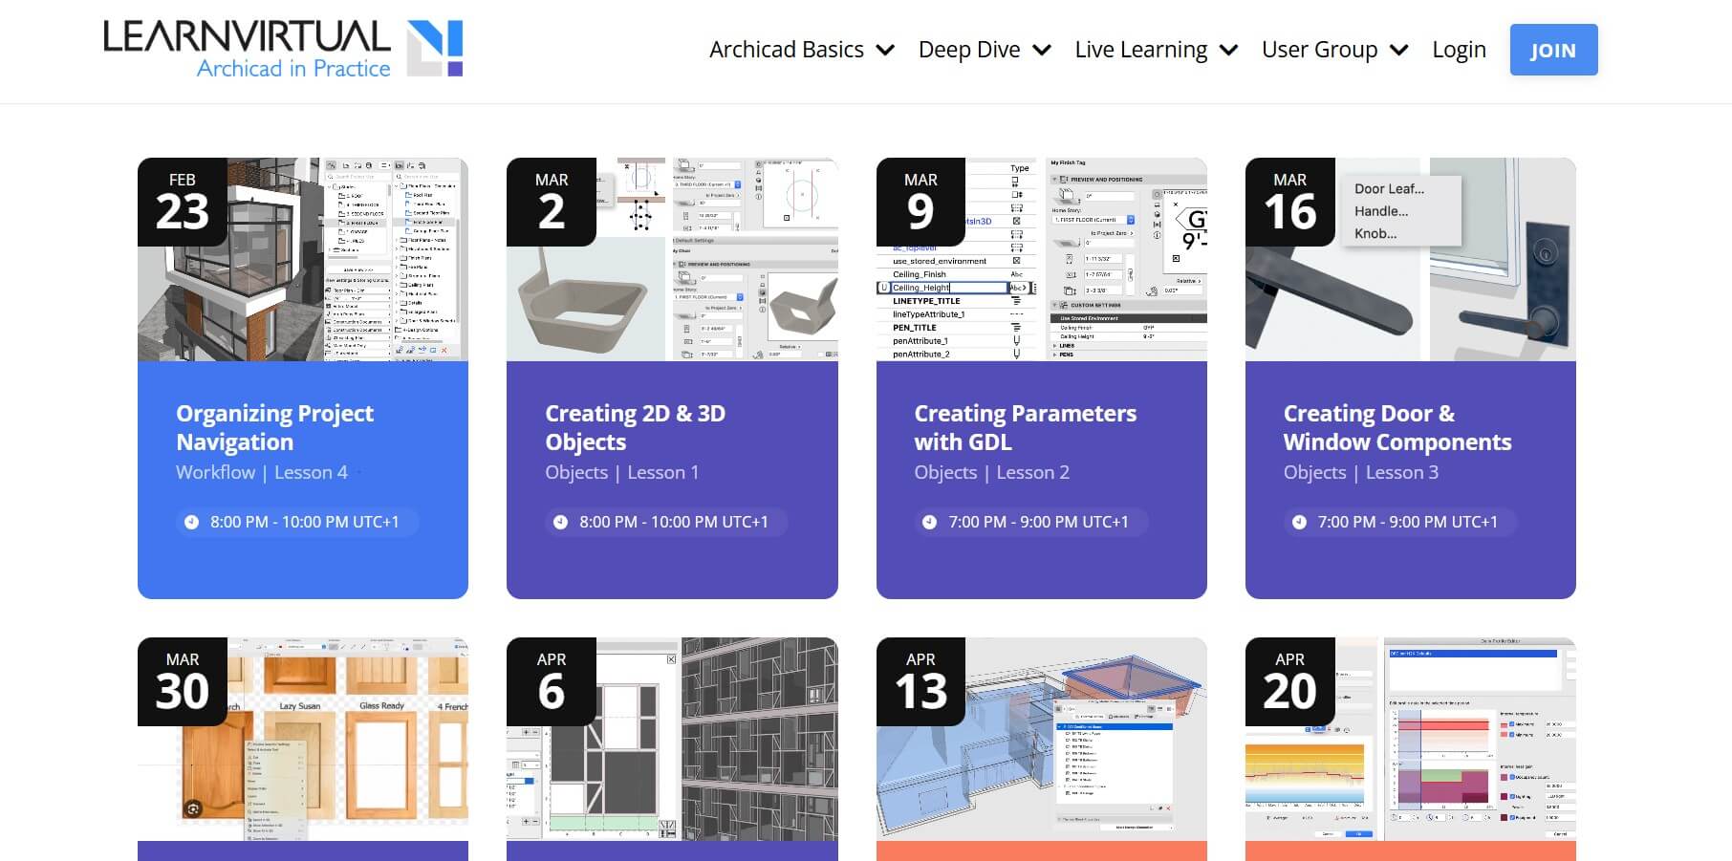Click the time pill in the Creating 2D & 3D Objects card

[666, 522]
